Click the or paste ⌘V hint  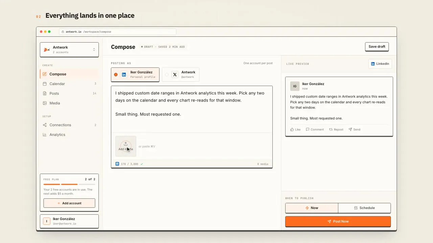(x=147, y=146)
